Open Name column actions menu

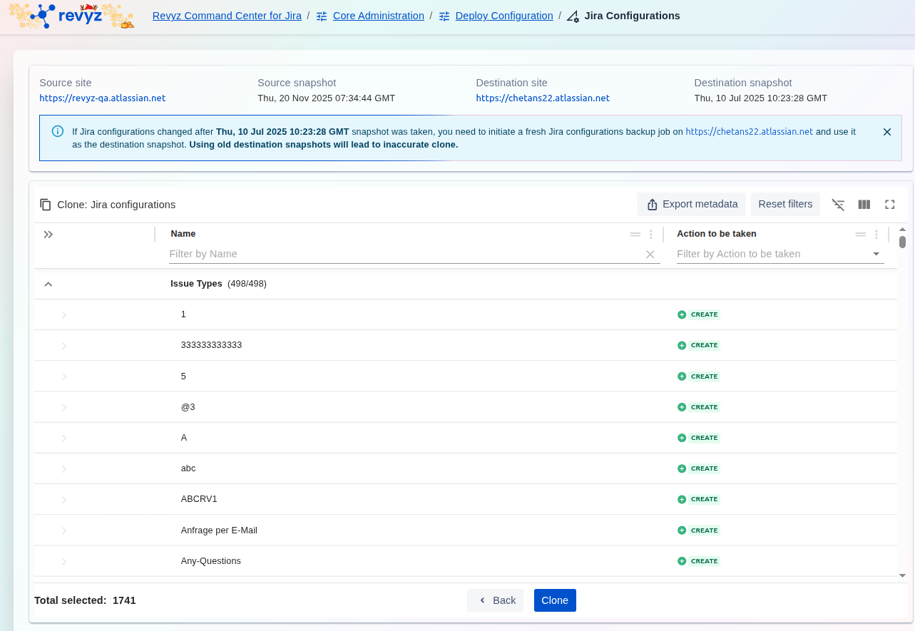pyautogui.click(x=650, y=235)
